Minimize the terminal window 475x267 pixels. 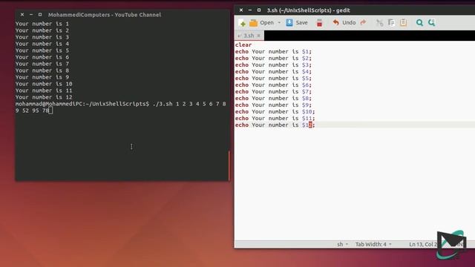click(x=31, y=15)
